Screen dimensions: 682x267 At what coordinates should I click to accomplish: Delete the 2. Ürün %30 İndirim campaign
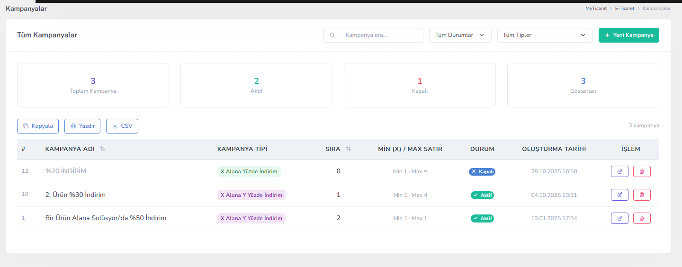(642, 195)
